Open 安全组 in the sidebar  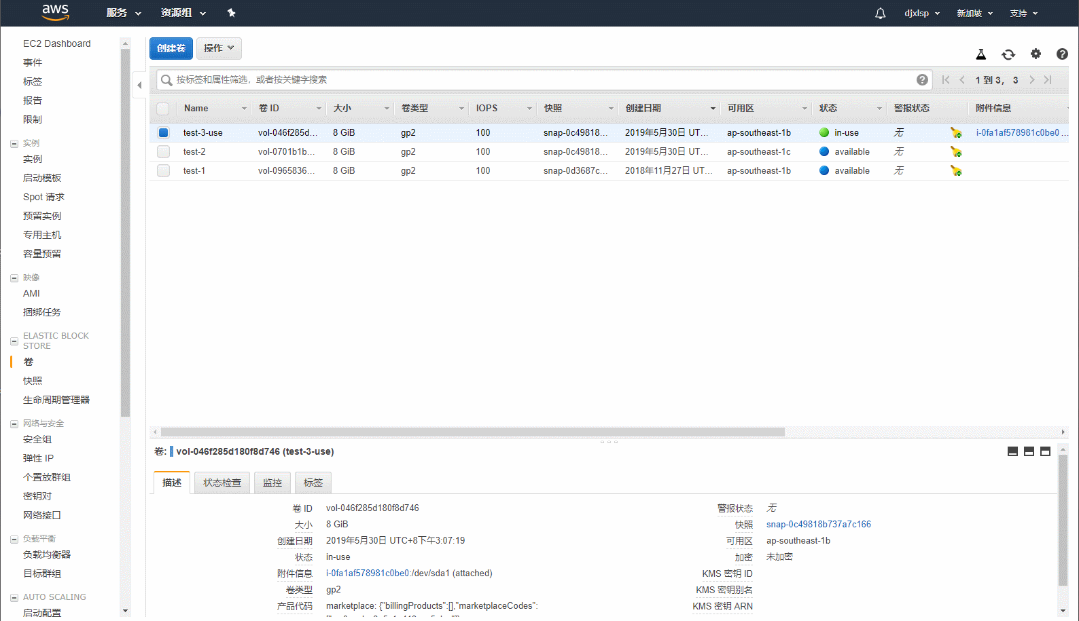(x=37, y=439)
